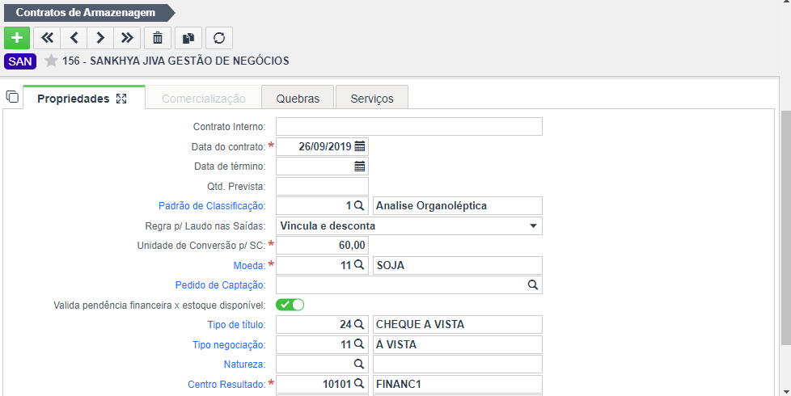Go to the next record
The height and width of the screenshot is (396, 791).
pyautogui.click(x=100, y=38)
